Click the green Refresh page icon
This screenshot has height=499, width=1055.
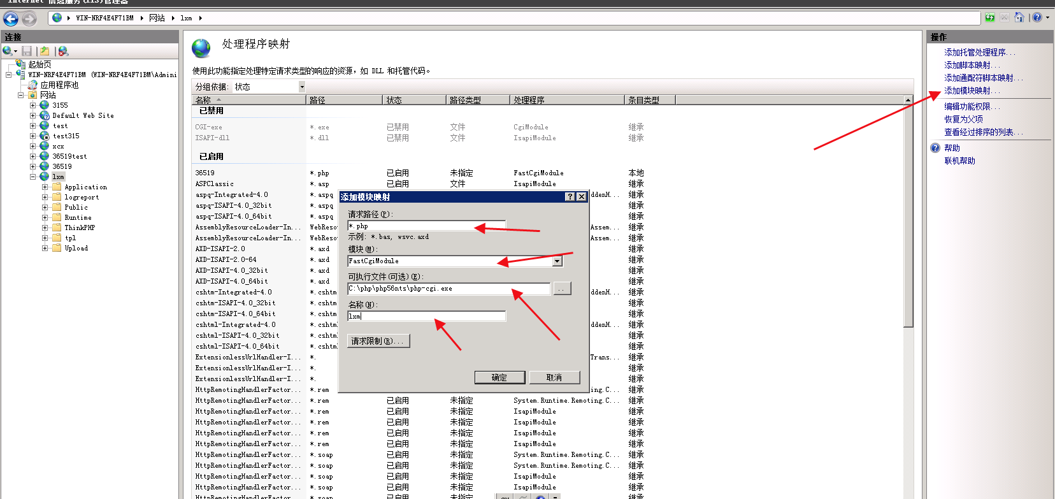click(x=989, y=18)
